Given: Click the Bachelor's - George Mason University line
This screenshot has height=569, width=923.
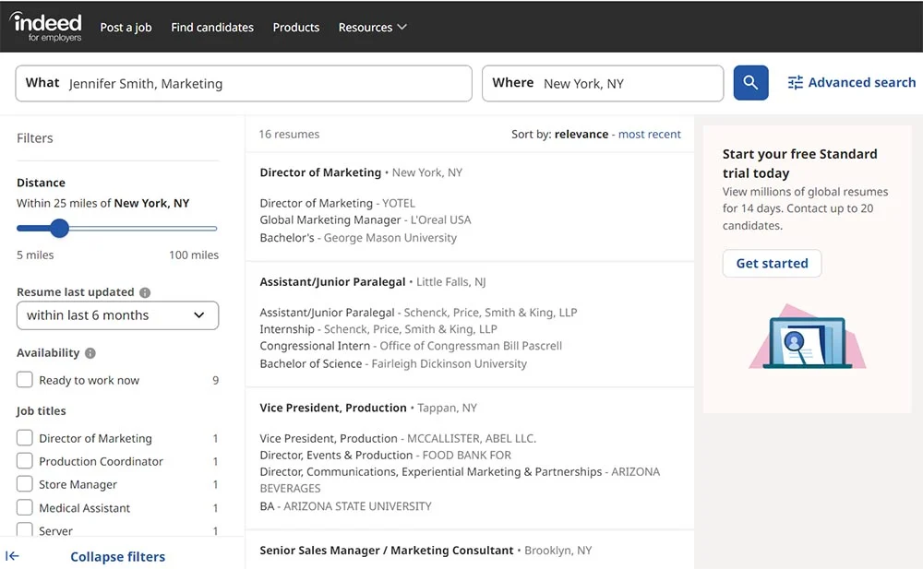Looking at the screenshot, I should point(358,238).
